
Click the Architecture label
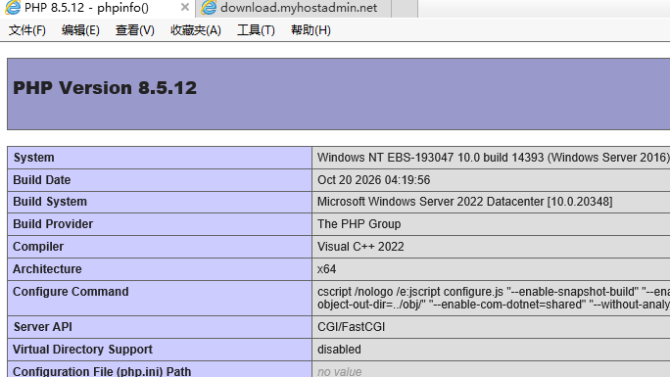[x=47, y=269]
